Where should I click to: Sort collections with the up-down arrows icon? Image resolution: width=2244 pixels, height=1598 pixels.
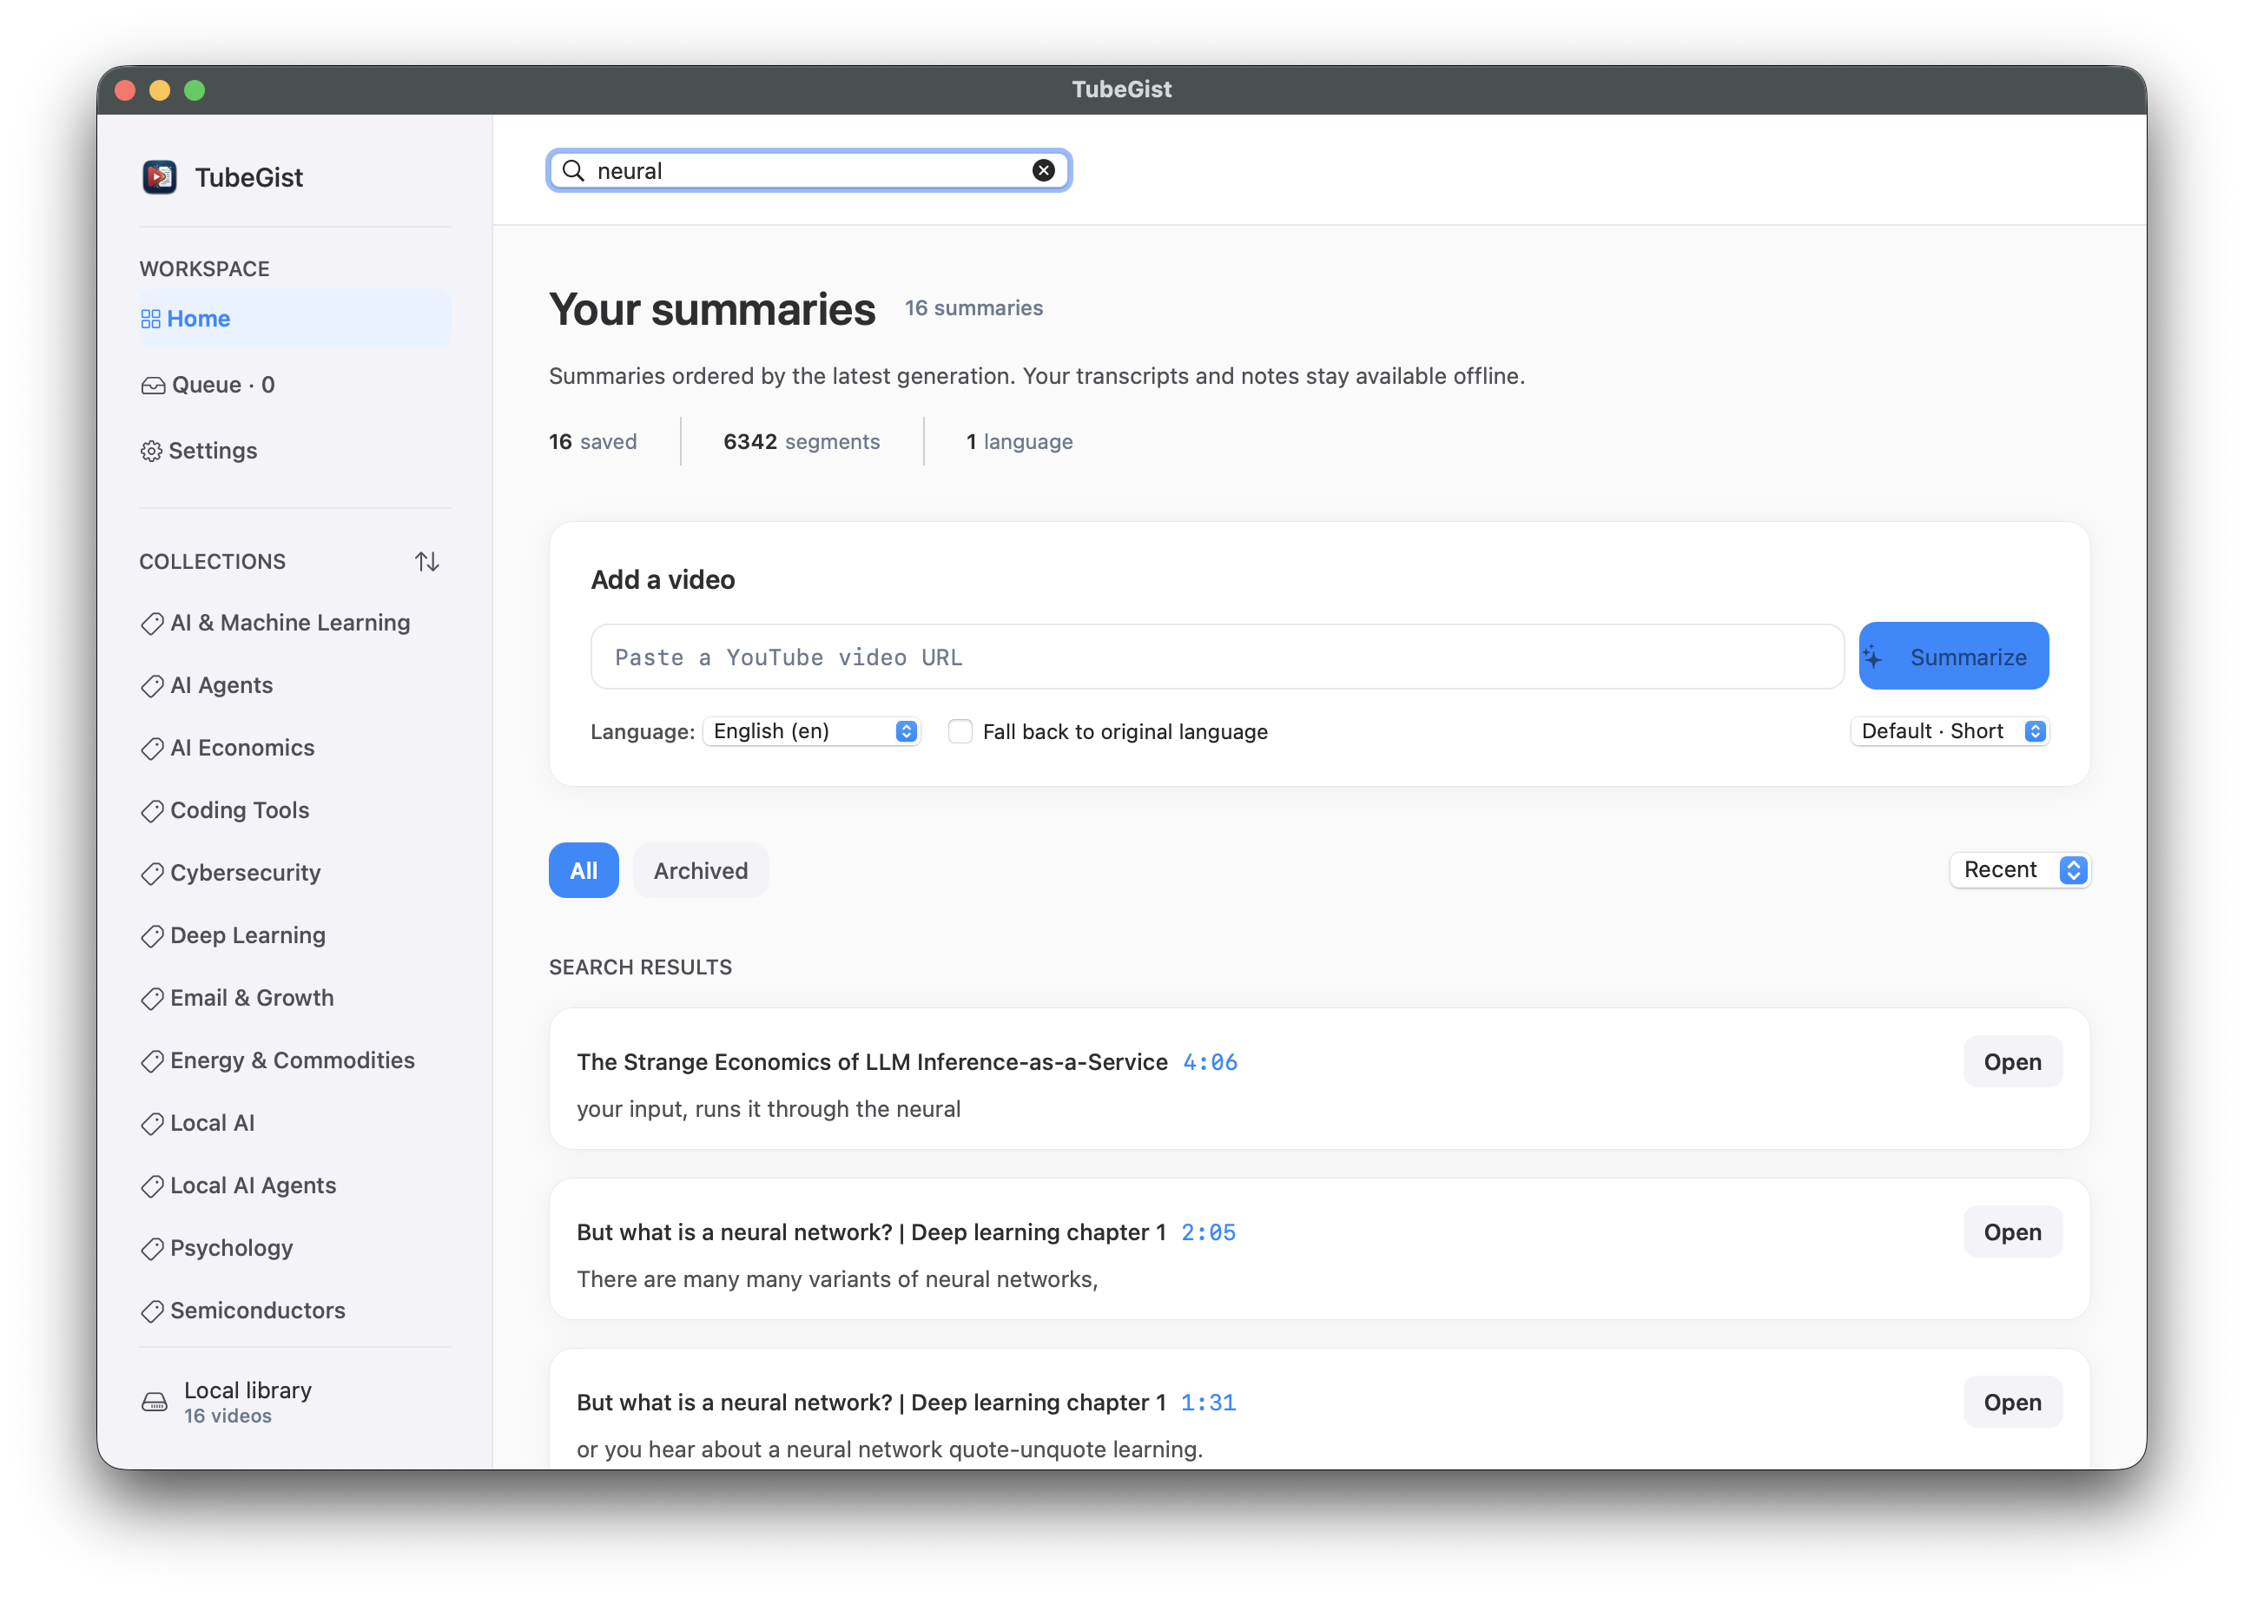point(426,561)
